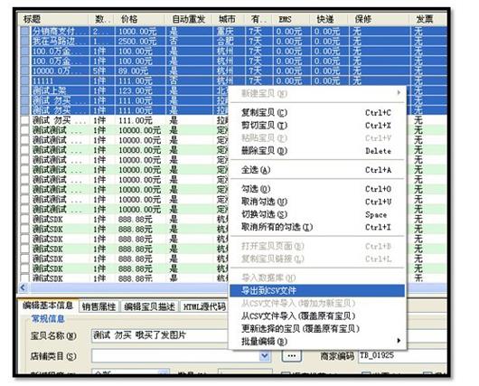479x386 pixels.
Task: Sort by the 发票 column header
Action: click(428, 19)
